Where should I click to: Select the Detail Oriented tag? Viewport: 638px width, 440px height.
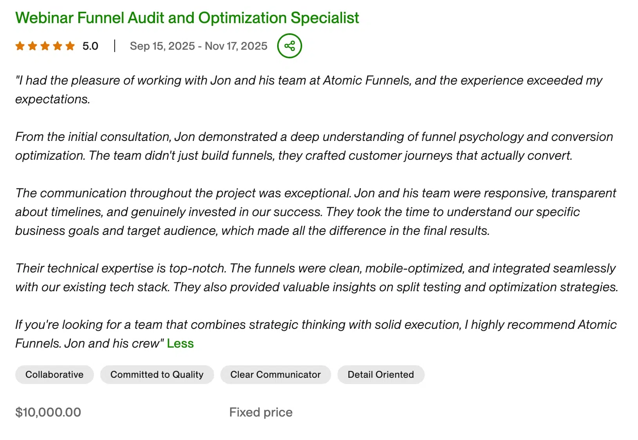[380, 374]
